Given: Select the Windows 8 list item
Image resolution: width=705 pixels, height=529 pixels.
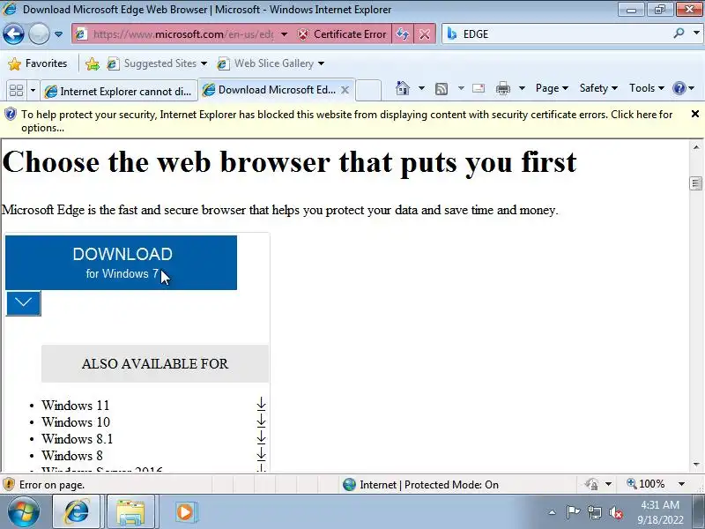Looking at the screenshot, I should click(x=72, y=455).
